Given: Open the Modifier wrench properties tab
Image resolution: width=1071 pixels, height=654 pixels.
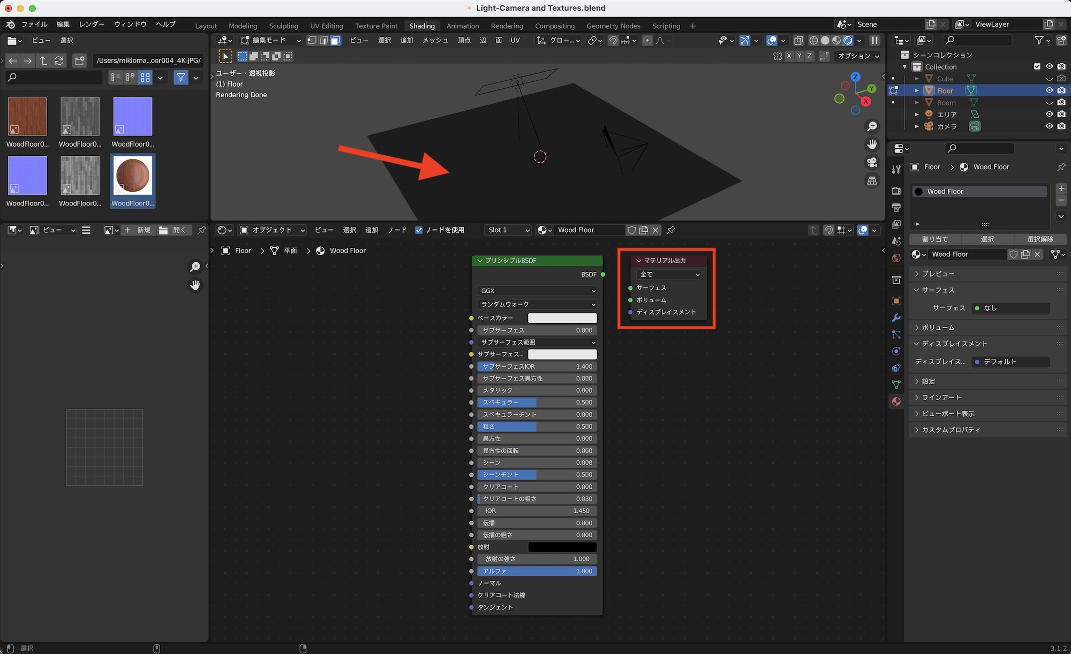Looking at the screenshot, I should point(896,318).
